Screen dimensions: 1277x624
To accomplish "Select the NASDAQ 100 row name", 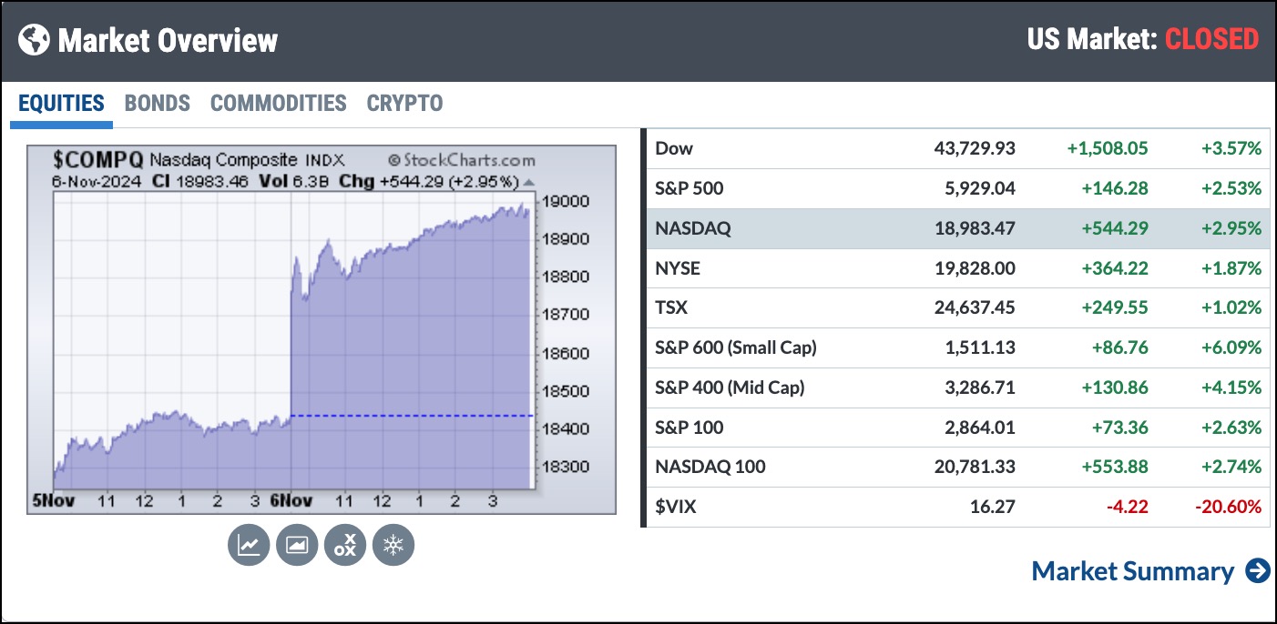I will 710,468.
